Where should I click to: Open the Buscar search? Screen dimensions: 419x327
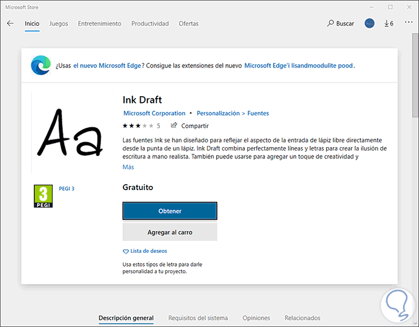341,23
